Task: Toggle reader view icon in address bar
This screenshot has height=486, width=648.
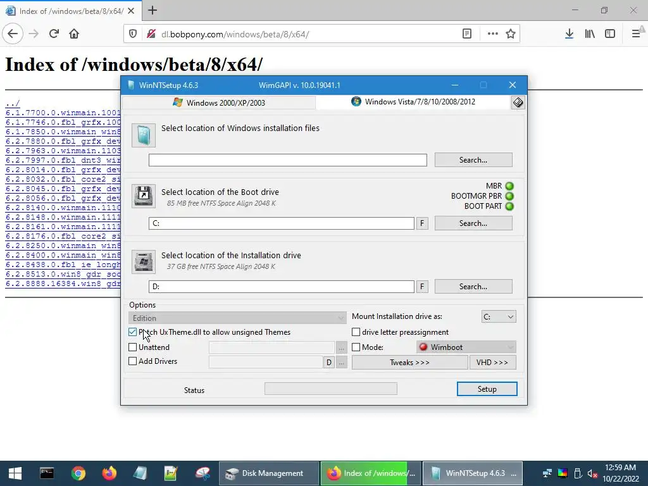Action: pos(467,34)
